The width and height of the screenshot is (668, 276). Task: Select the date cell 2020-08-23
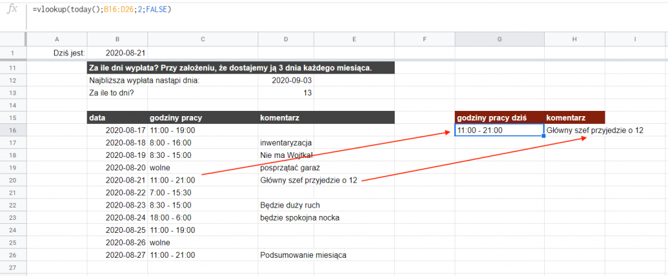pos(117,205)
